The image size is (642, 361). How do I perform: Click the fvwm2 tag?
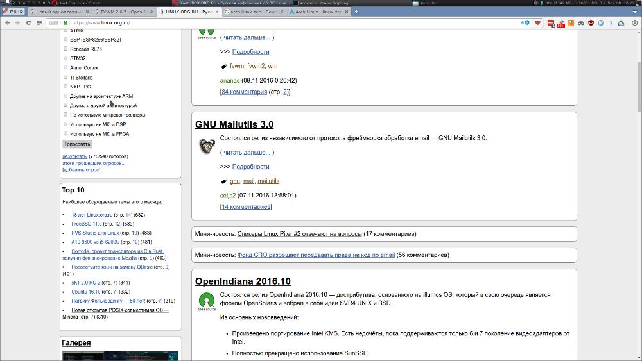pyautogui.click(x=256, y=66)
